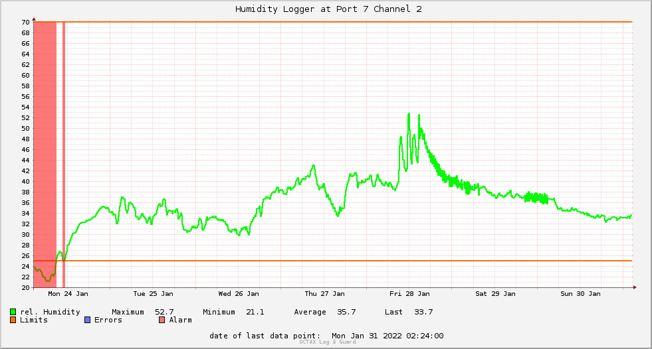Select the 'Limits' legend label
Viewport: 652px width, 349px height.
[x=34, y=320]
